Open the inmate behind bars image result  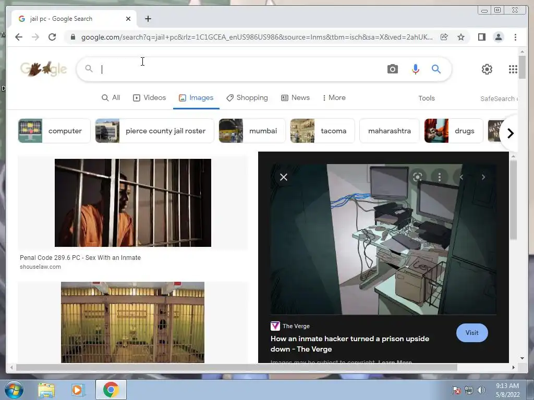click(133, 203)
